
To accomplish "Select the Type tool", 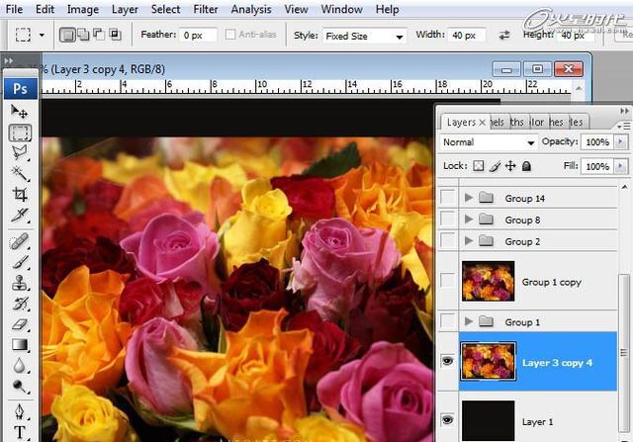I will (x=19, y=432).
